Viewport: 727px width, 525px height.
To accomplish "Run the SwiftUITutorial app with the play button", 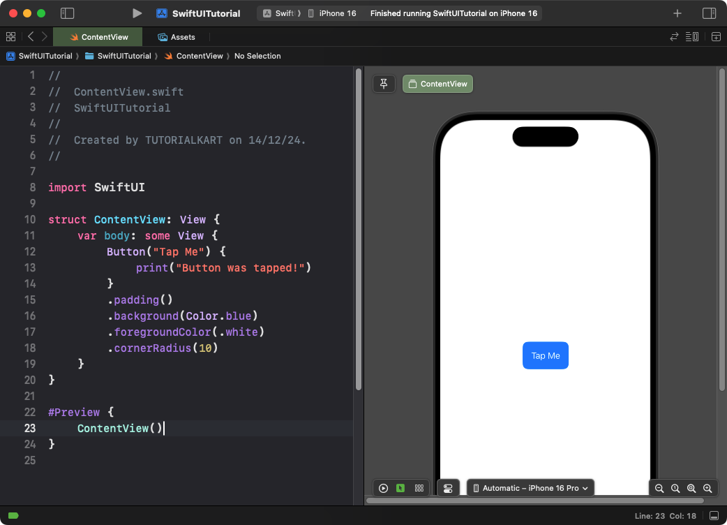I will tap(137, 13).
